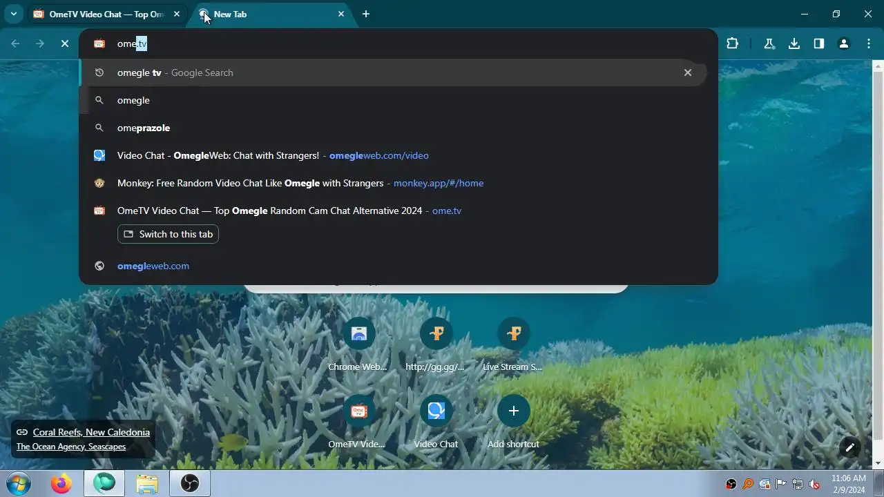The height and width of the screenshot is (497, 884).
Task: Stop loading the page
Action: [x=65, y=43]
